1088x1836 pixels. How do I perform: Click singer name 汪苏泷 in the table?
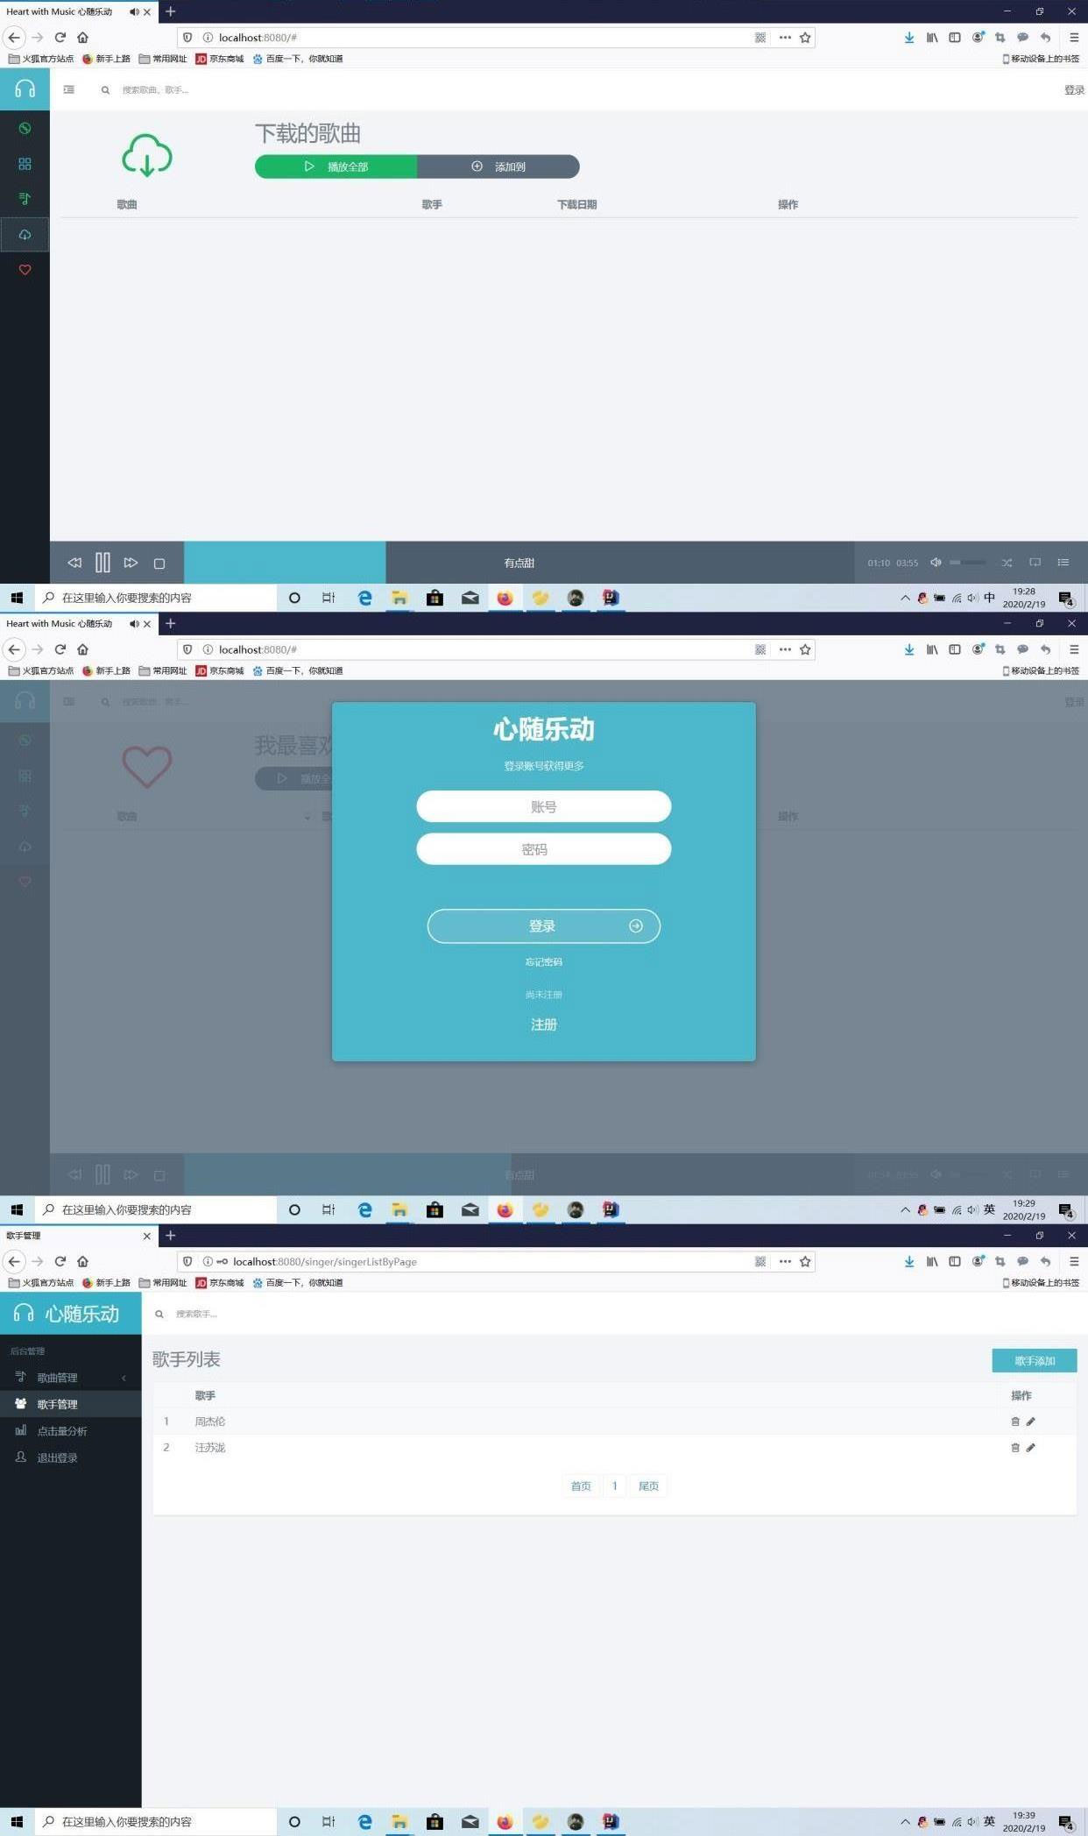[x=210, y=1448]
